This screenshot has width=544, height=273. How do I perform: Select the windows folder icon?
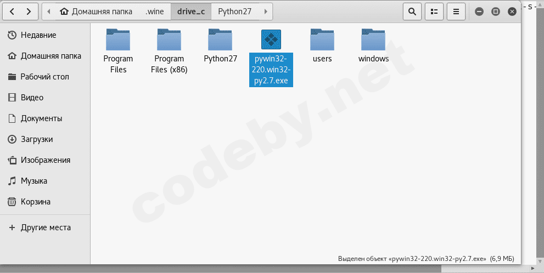click(373, 39)
